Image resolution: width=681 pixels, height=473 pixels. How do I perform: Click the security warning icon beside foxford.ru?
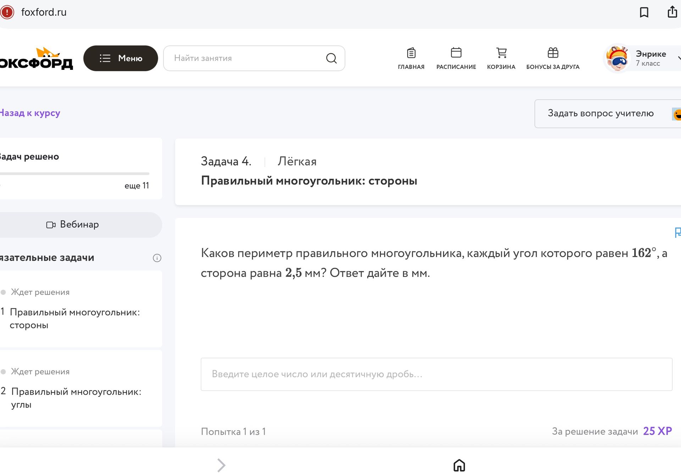[7, 12]
